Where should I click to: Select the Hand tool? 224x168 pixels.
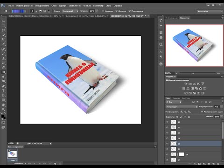click(x=3, y=105)
